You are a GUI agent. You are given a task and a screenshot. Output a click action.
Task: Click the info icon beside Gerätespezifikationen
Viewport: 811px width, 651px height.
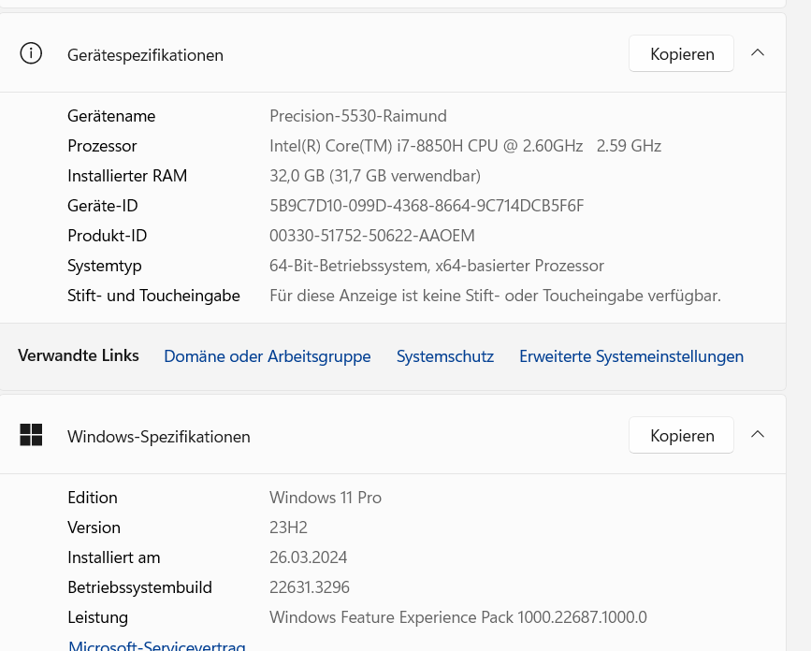click(x=31, y=53)
